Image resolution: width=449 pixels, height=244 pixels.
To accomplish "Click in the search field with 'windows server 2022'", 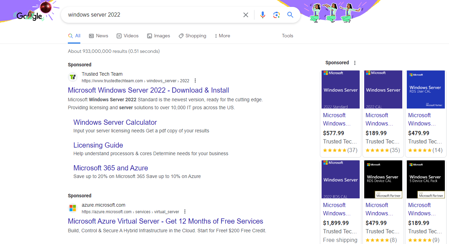I will 152,15.
